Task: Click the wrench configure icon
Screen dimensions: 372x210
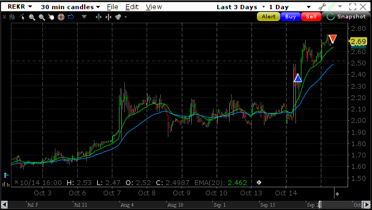Action: [x=322, y=6]
